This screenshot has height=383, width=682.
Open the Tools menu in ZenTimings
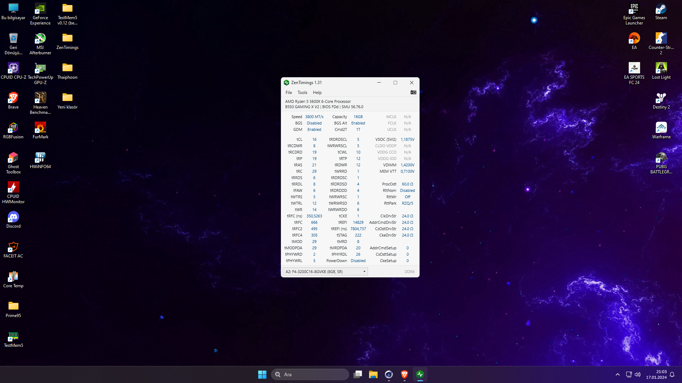click(302, 93)
